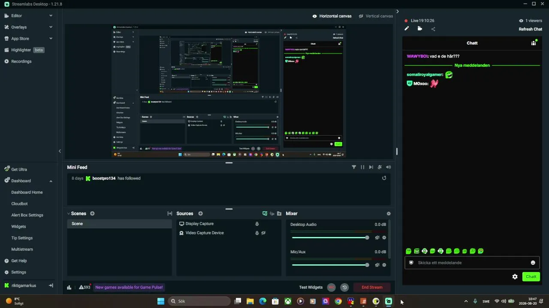Start recording with REC button
The height and width of the screenshot is (308, 549).
[332, 287]
